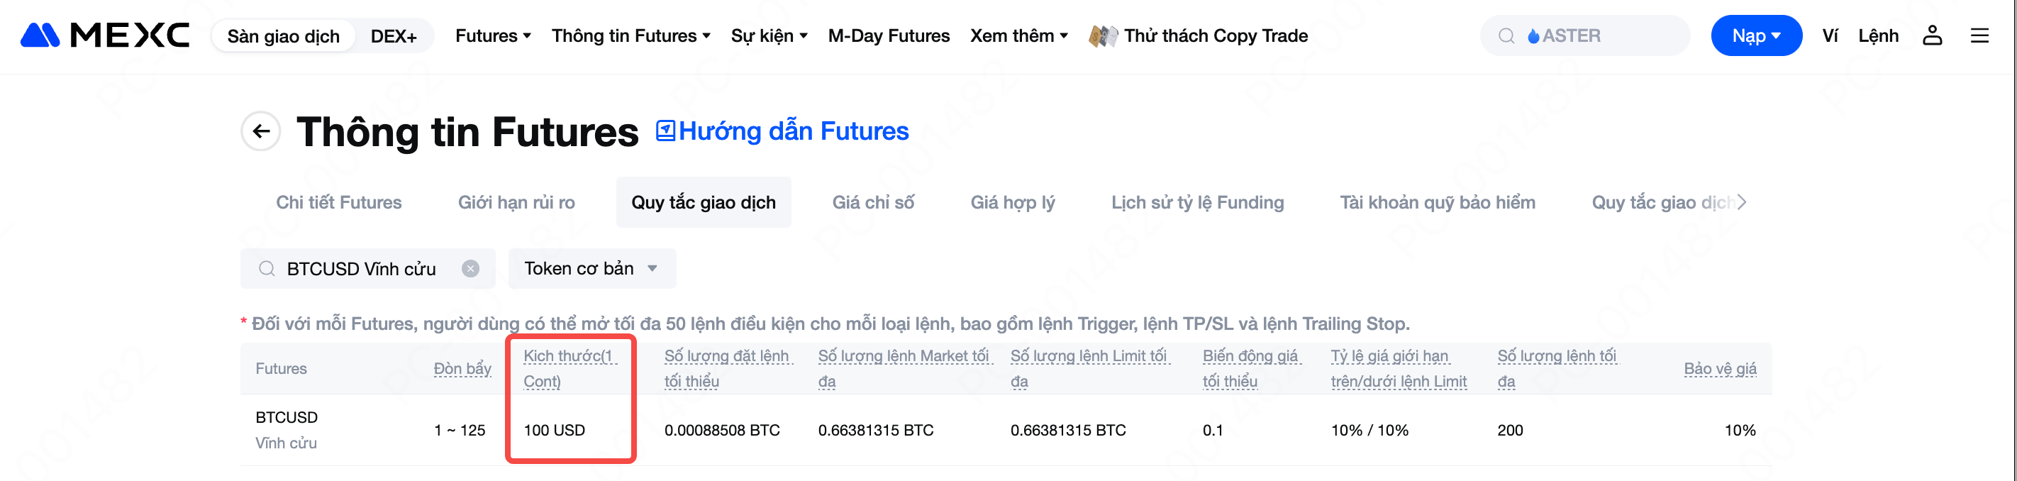Click the MEXC logo icon
The height and width of the screenshot is (481, 2017).
point(40,35)
